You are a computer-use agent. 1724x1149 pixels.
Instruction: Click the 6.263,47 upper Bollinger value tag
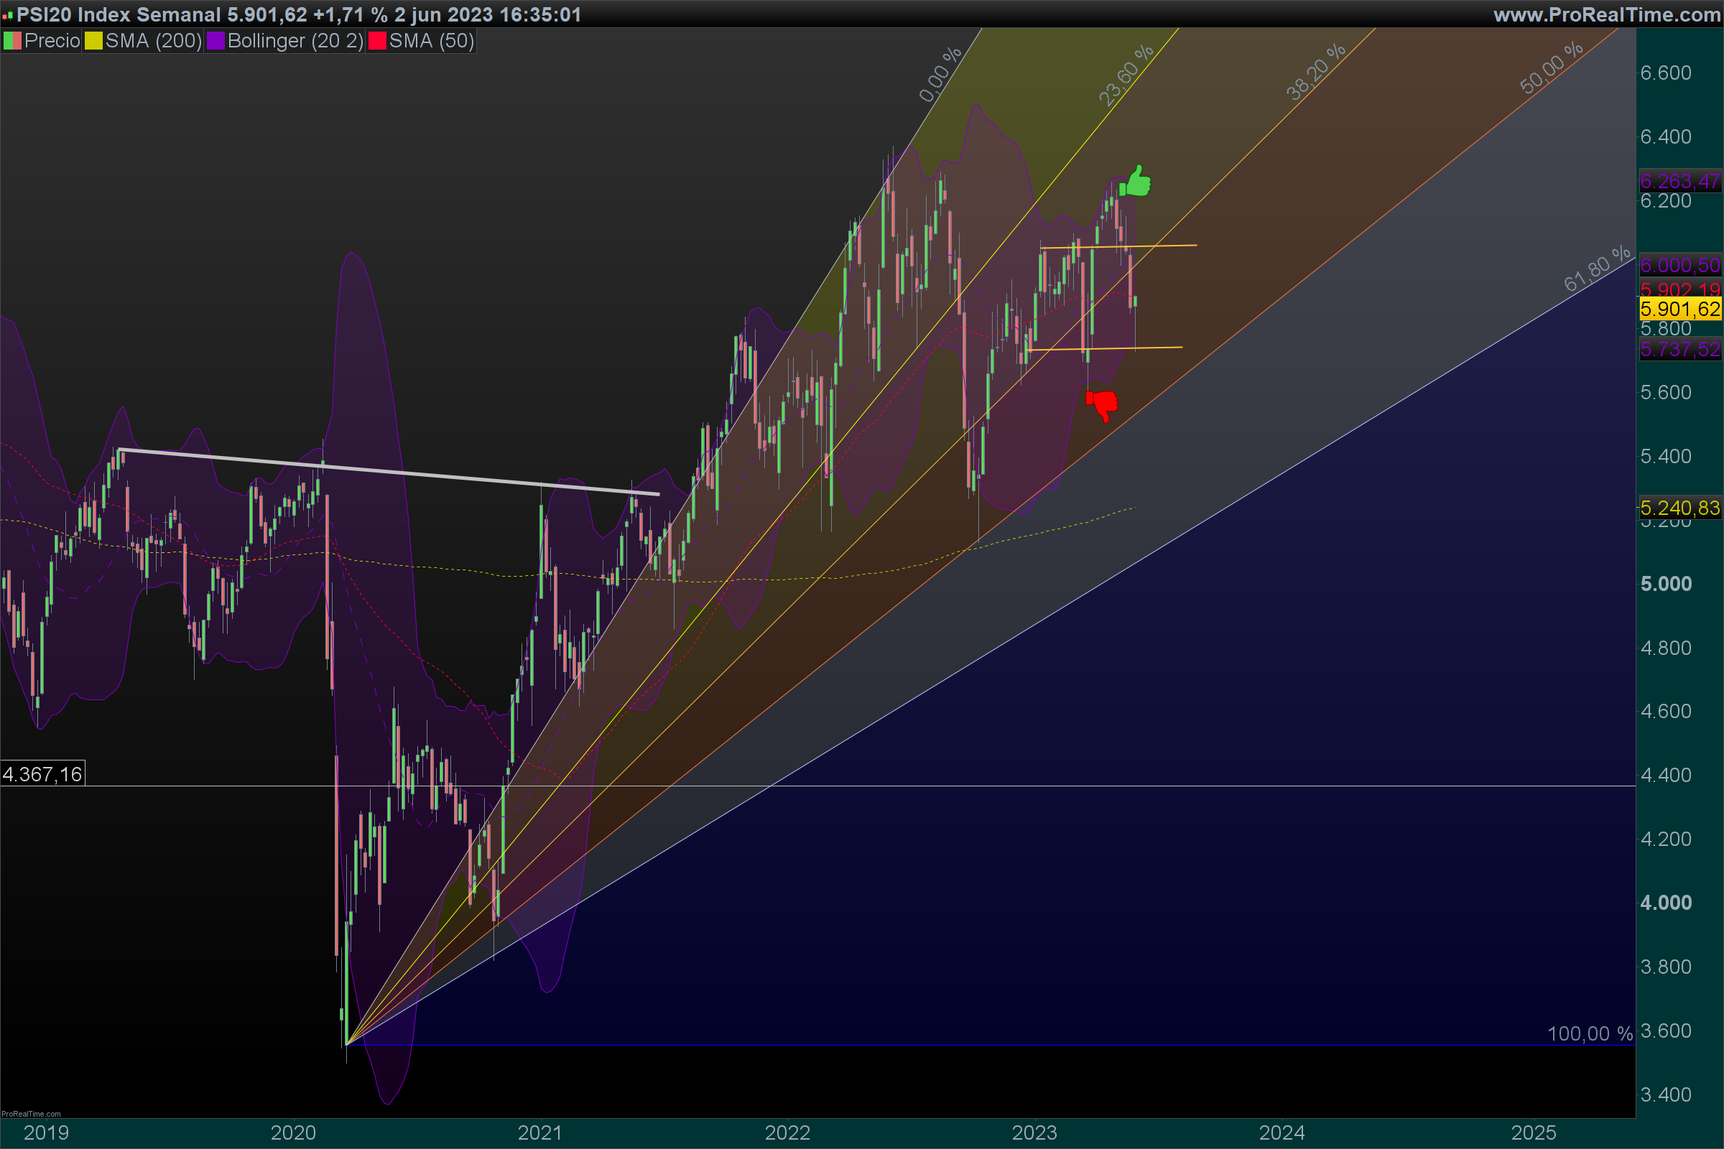tap(1679, 181)
